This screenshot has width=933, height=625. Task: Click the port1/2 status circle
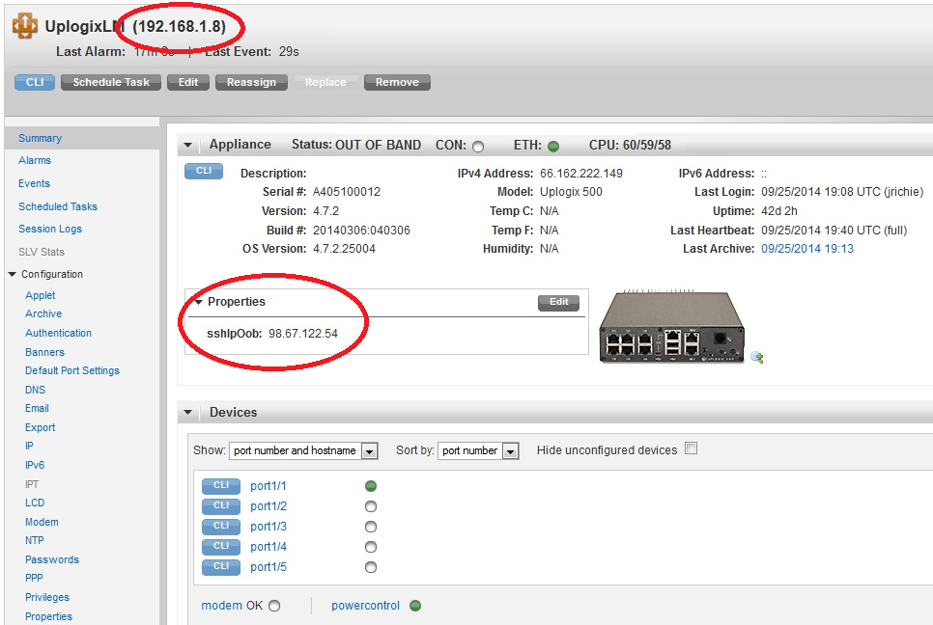tap(371, 506)
